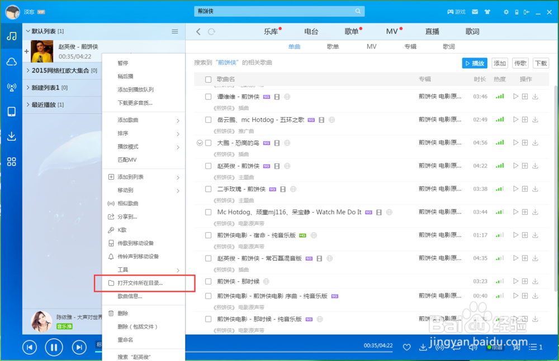This screenshot has height=361, width=559.
Task: Open the 添加到列表 submenu
Action: (144, 177)
